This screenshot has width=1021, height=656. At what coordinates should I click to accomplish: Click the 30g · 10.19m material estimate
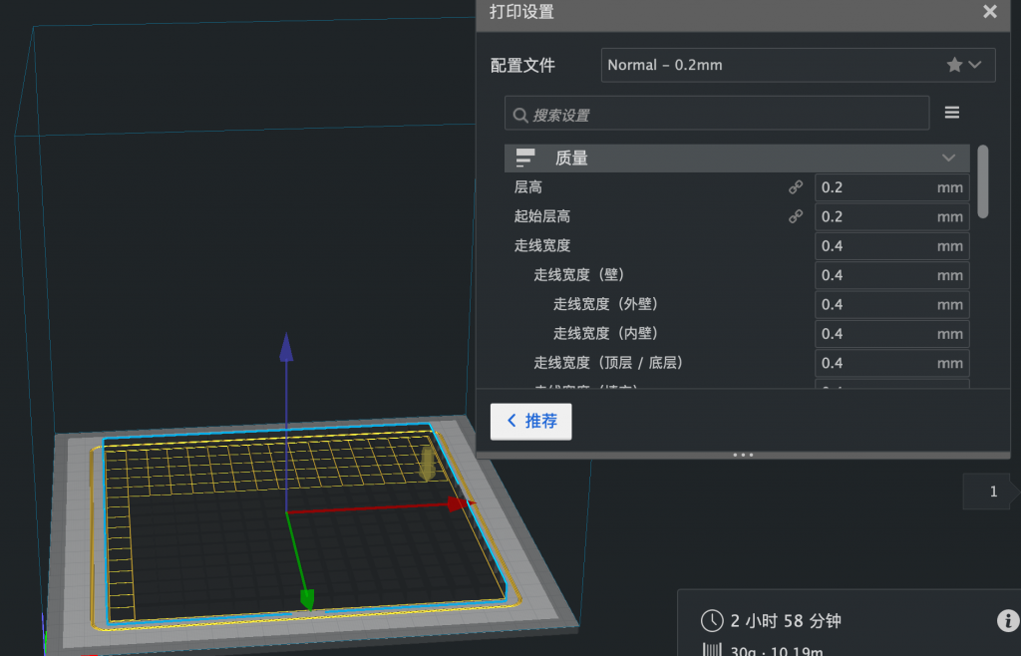point(776,650)
